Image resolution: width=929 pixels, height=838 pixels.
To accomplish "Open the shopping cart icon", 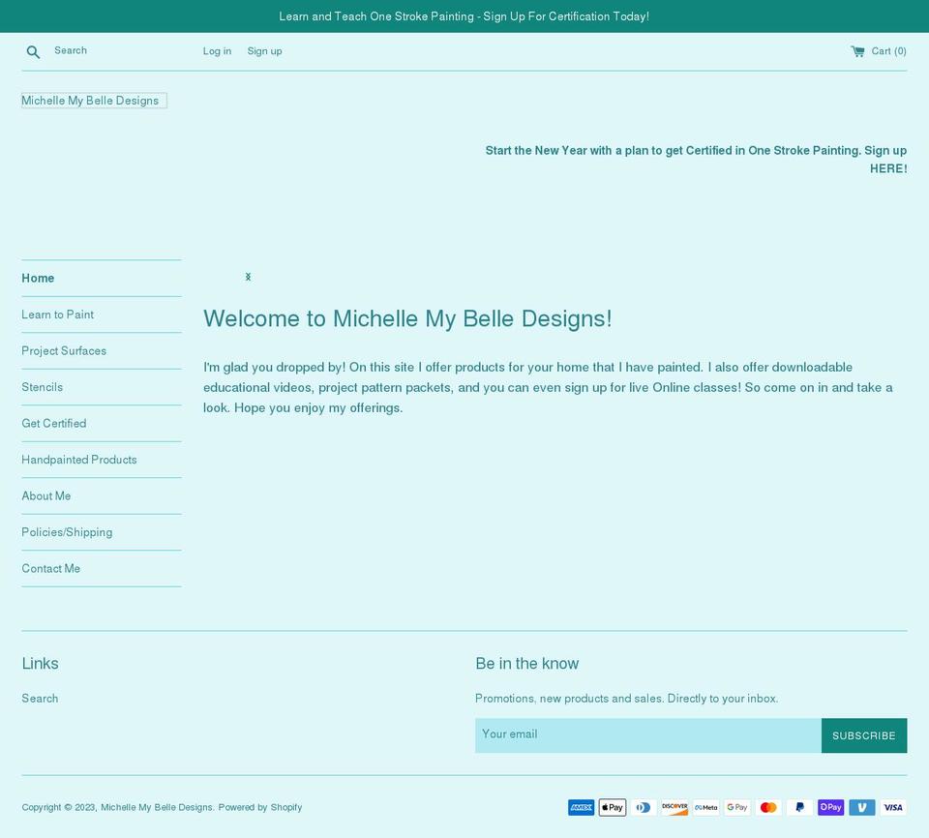I will (x=857, y=51).
